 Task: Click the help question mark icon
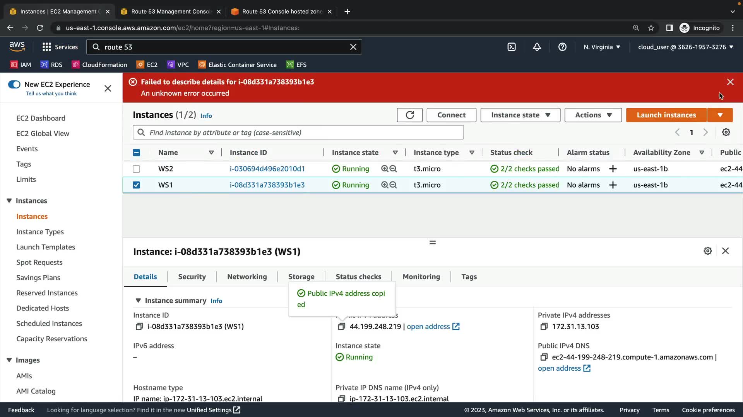point(562,47)
